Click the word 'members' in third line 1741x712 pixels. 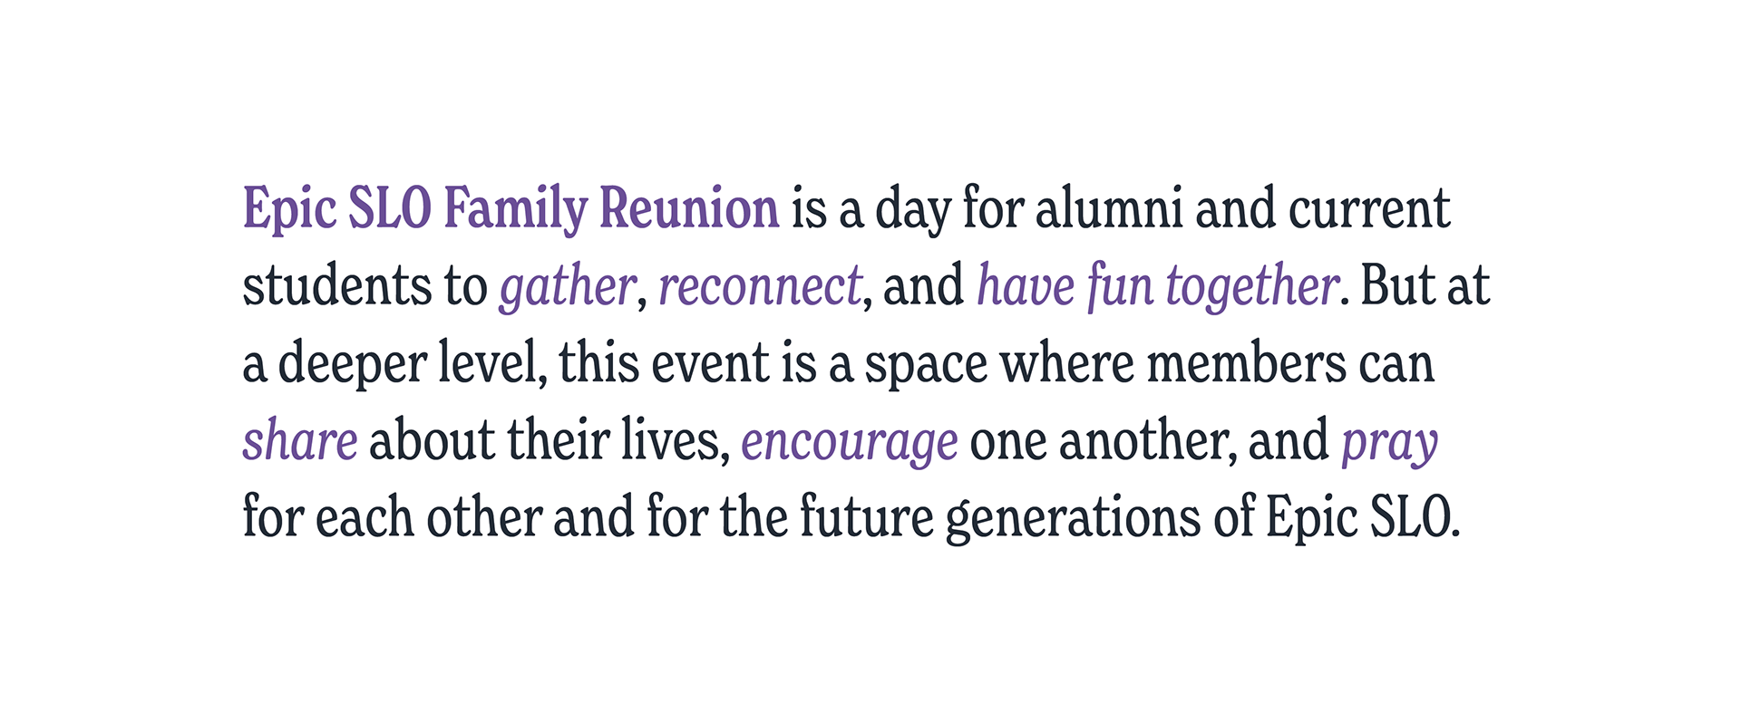click(1246, 363)
